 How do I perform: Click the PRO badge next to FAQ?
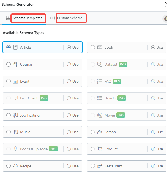tap(117, 81)
